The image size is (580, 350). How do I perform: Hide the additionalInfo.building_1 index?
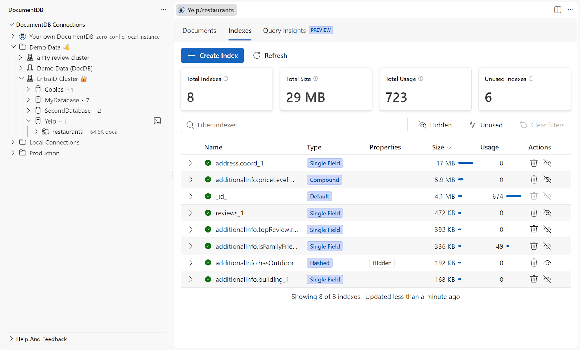click(x=547, y=279)
